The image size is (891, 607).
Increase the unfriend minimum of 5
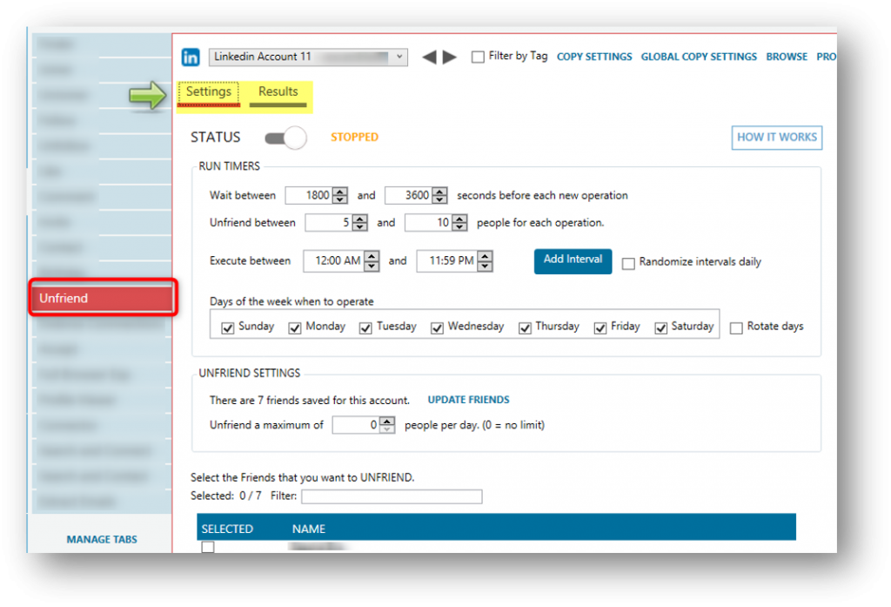[x=359, y=219]
